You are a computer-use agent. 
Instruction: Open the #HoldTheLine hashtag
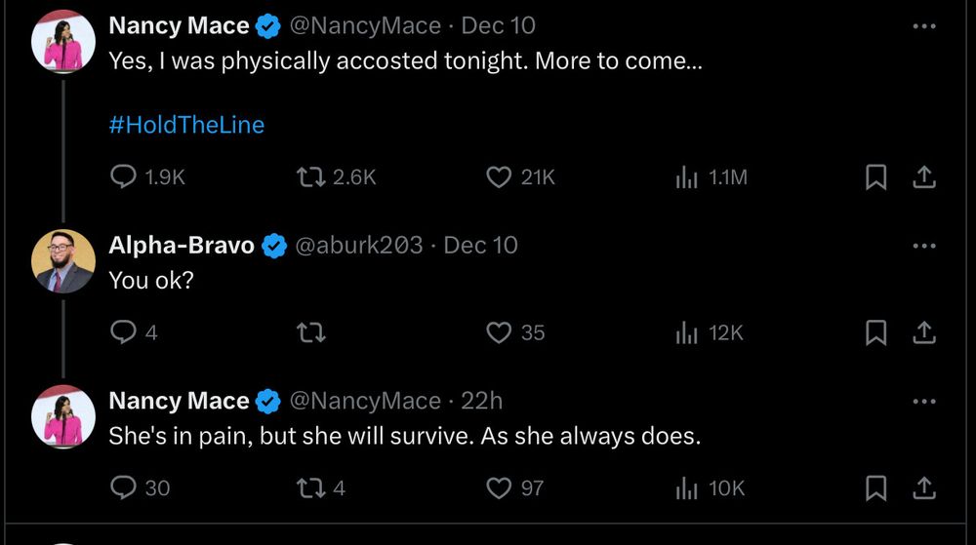tap(186, 125)
